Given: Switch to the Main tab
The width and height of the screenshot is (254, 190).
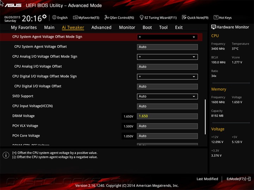Looking at the screenshot, I should (x=49, y=27).
